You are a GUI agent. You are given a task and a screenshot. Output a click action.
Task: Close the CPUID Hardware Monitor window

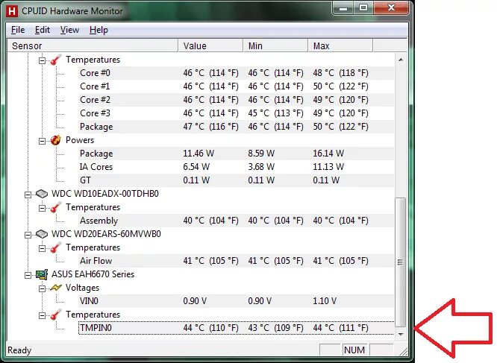pos(391,7)
